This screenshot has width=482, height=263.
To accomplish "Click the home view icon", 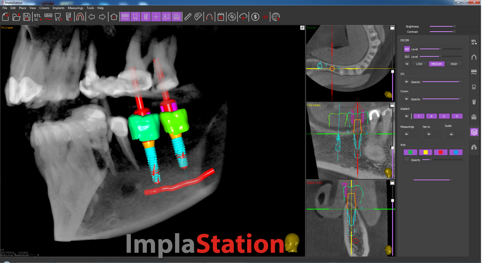I will 114,17.
